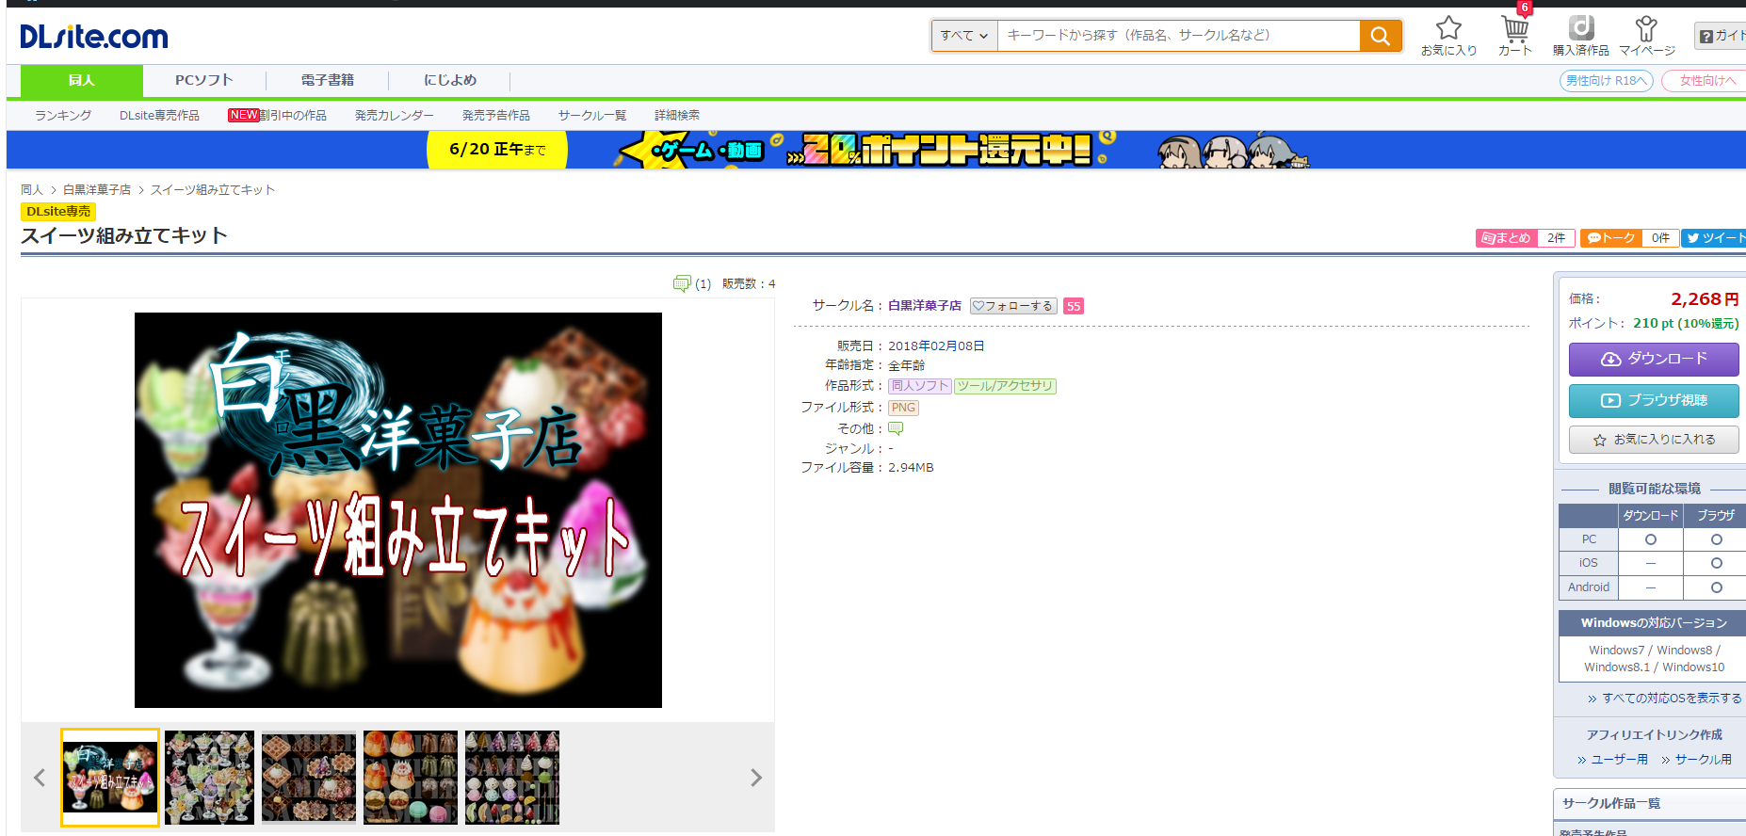This screenshot has height=836, width=1746.
Task: Open purchased works icon
Action: click(1580, 36)
